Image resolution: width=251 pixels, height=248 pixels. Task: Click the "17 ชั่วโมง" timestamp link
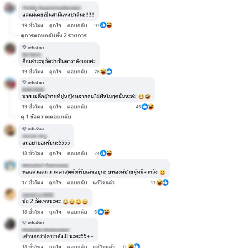point(33,183)
